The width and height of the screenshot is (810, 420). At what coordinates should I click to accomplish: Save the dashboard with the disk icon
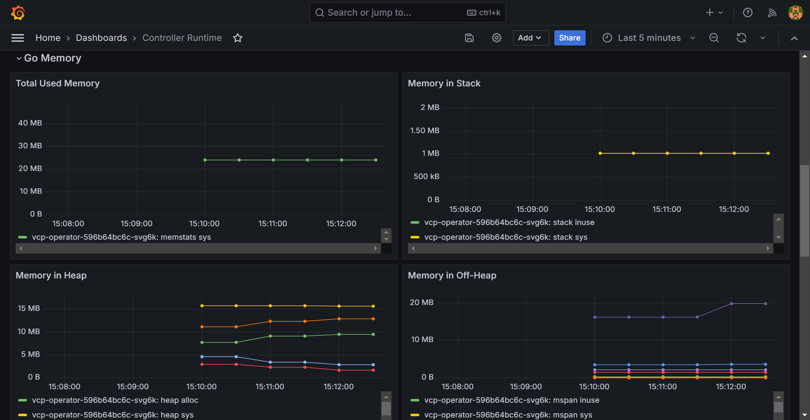click(x=469, y=38)
